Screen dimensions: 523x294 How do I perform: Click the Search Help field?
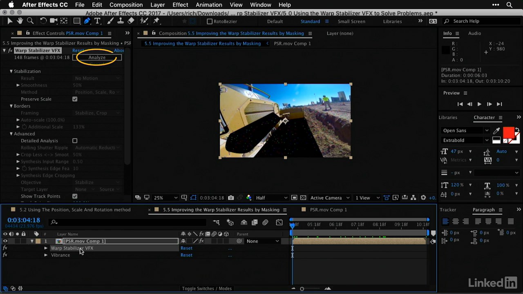pyautogui.click(x=481, y=21)
